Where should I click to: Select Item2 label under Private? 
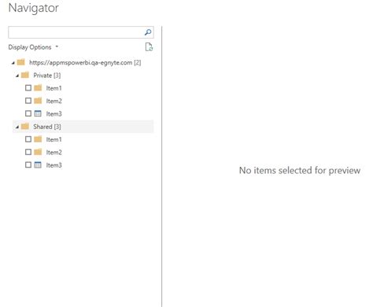pos(54,101)
